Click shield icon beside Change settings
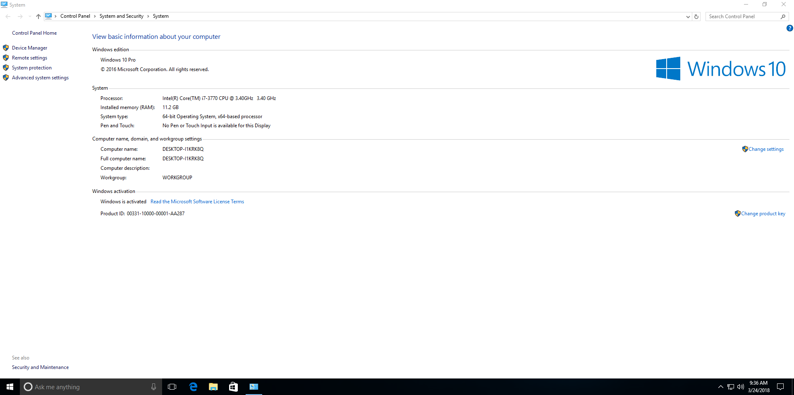 (745, 149)
